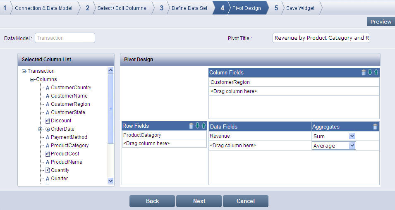
Task: Click the green down arrow in Row Fields
Action: tap(197, 126)
